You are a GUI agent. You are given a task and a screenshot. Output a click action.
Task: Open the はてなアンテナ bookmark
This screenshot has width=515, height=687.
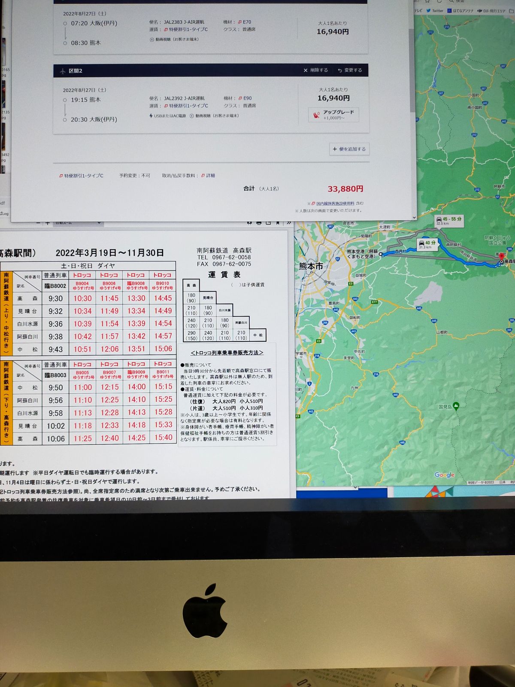pos(460,11)
